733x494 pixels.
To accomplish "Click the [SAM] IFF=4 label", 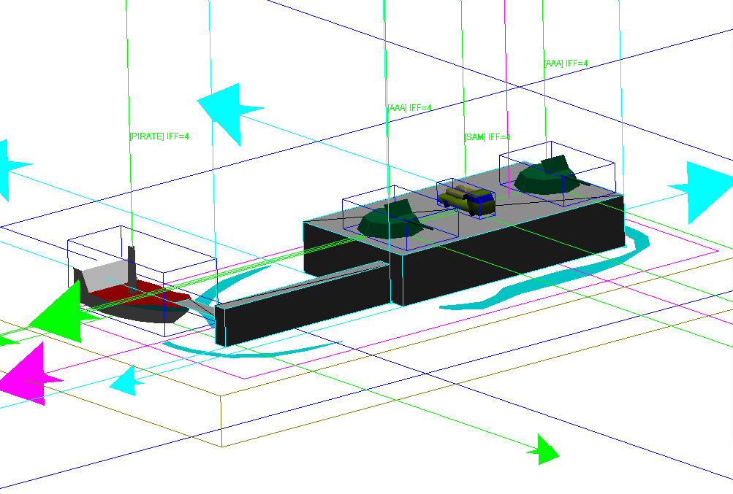I will tap(487, 137).
